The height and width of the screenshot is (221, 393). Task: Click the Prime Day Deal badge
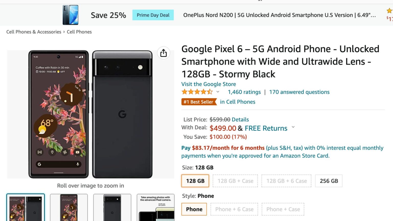(153, 15)
